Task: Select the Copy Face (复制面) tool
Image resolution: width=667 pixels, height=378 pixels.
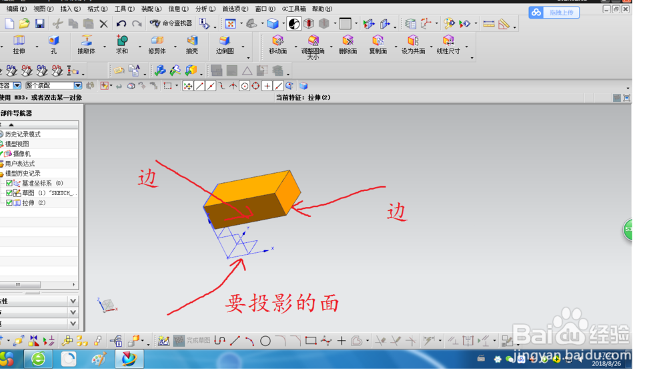Action: point(378,45)
